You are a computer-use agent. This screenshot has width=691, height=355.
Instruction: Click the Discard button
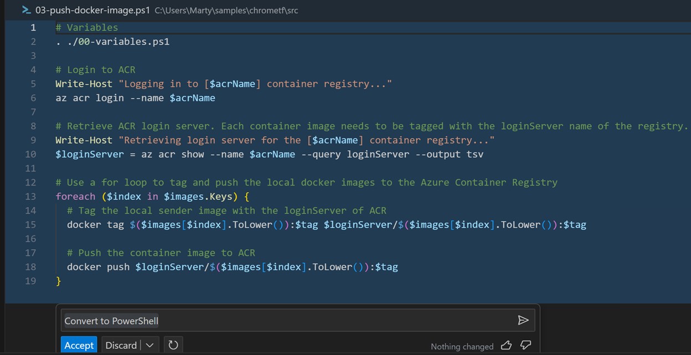click(x=121, y=344)
